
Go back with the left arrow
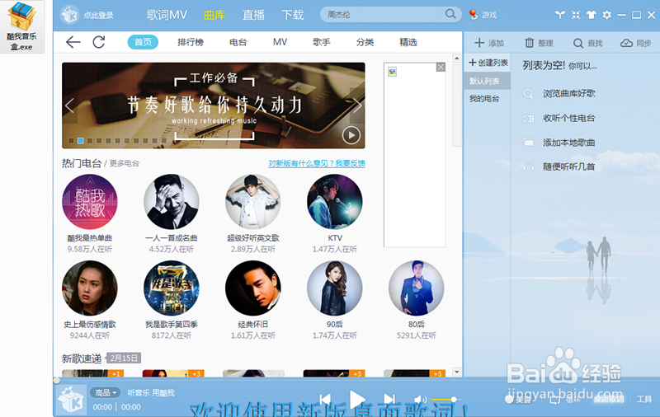(73, 42)
